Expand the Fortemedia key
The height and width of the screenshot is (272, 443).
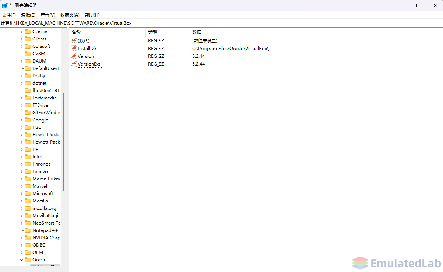[21, 98]
